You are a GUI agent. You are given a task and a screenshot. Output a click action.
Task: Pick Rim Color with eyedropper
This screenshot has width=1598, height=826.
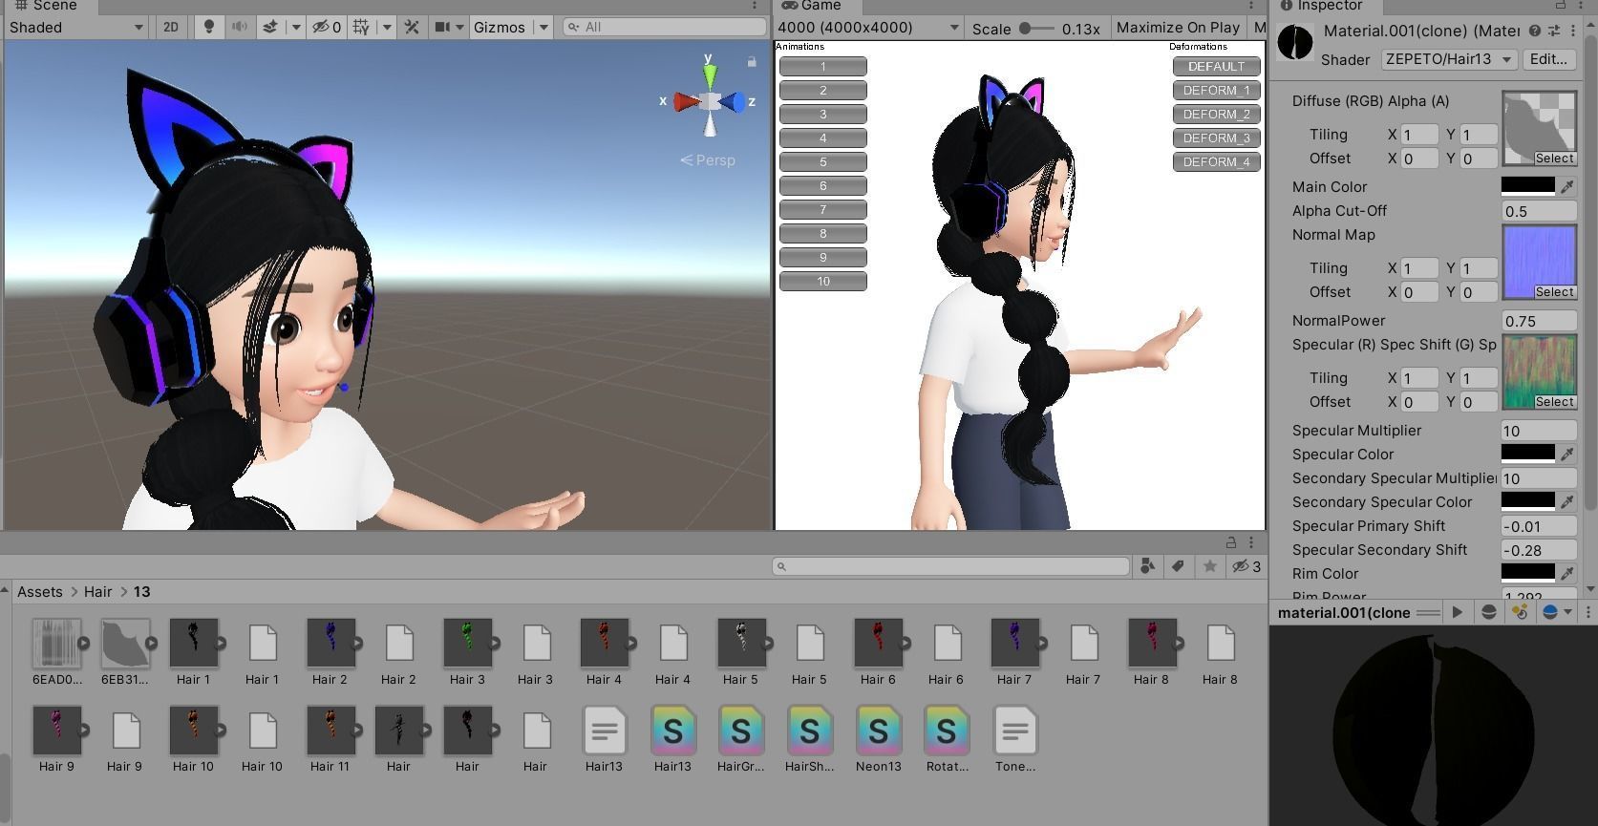(x=1566, y=574)
